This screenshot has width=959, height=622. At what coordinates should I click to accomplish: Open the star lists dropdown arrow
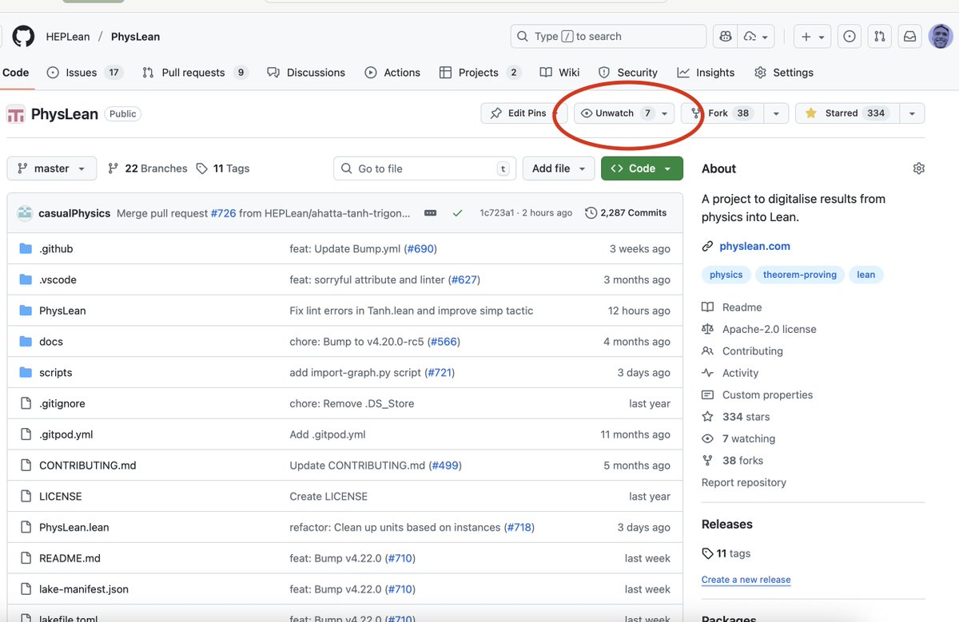tap(912, 113)
